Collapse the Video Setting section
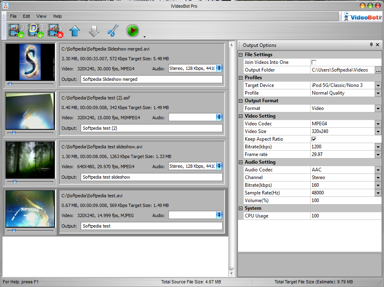The image size is (384, 287). (241, 116)
